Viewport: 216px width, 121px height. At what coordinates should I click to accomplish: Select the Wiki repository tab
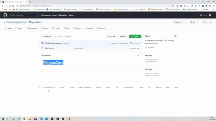click(67, 28)
